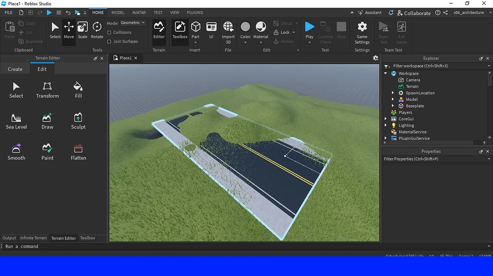Screen dimensions: 493x276
Task: Select Camera in Explorer tree
Action: tap(413, 80)
